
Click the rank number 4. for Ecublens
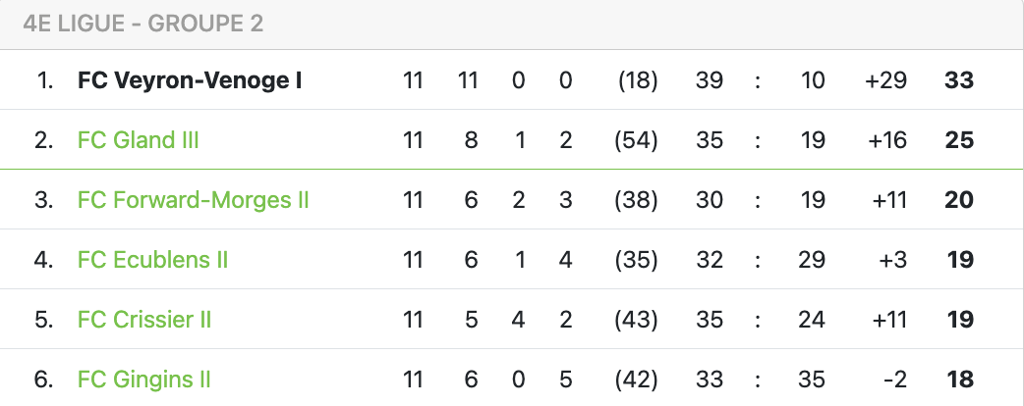pyautogui.click(x=43, y=260)
